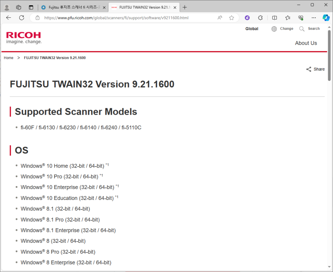Open the Copilot sidebar icon

326,18
